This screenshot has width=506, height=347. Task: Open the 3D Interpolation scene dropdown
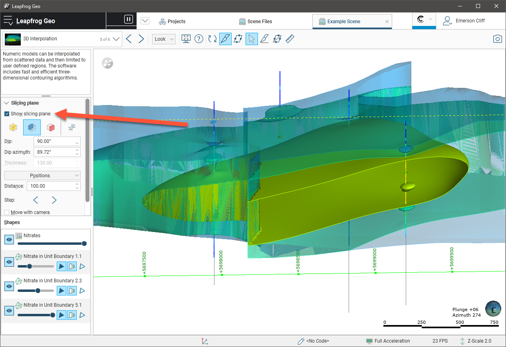[x=116, y=39]
